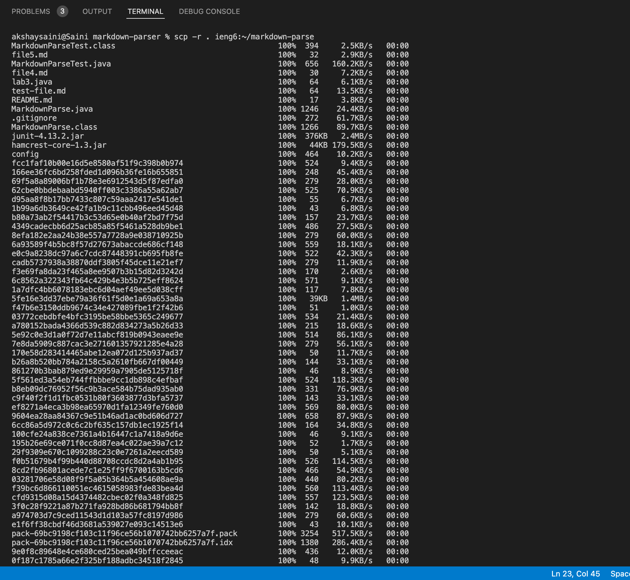The width and height of the screenshot is (630, 580).
Task: Select the lab3.java transfer line
Action: [x=31, y=82]
